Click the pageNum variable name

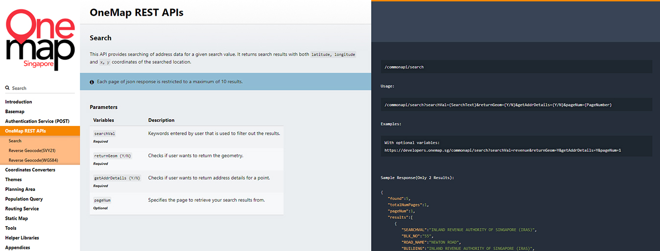102,200
